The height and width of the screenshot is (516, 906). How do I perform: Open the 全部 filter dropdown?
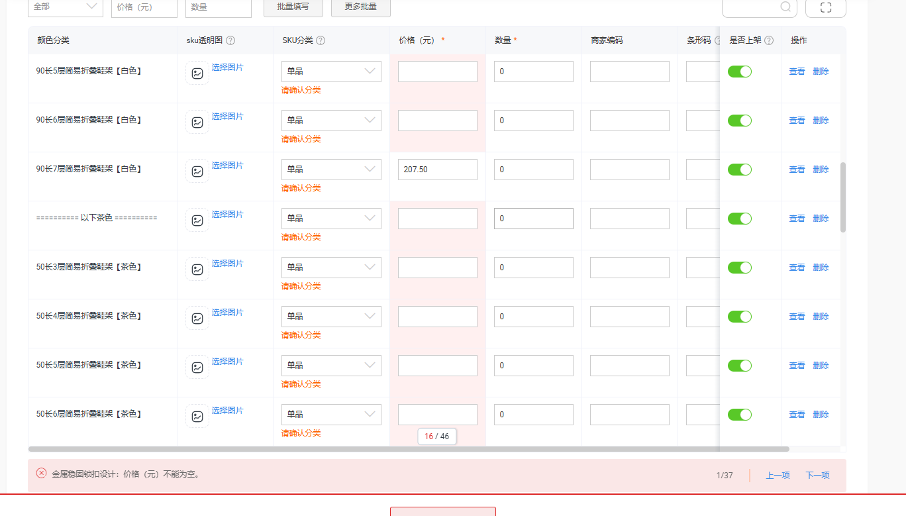click(66, 7)
